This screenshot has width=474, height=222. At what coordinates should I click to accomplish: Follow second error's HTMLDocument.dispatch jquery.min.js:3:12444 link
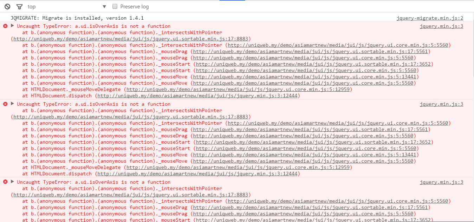point(197,174)
